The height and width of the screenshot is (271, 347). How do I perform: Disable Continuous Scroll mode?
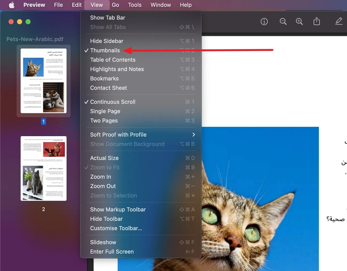pos(113,102)
